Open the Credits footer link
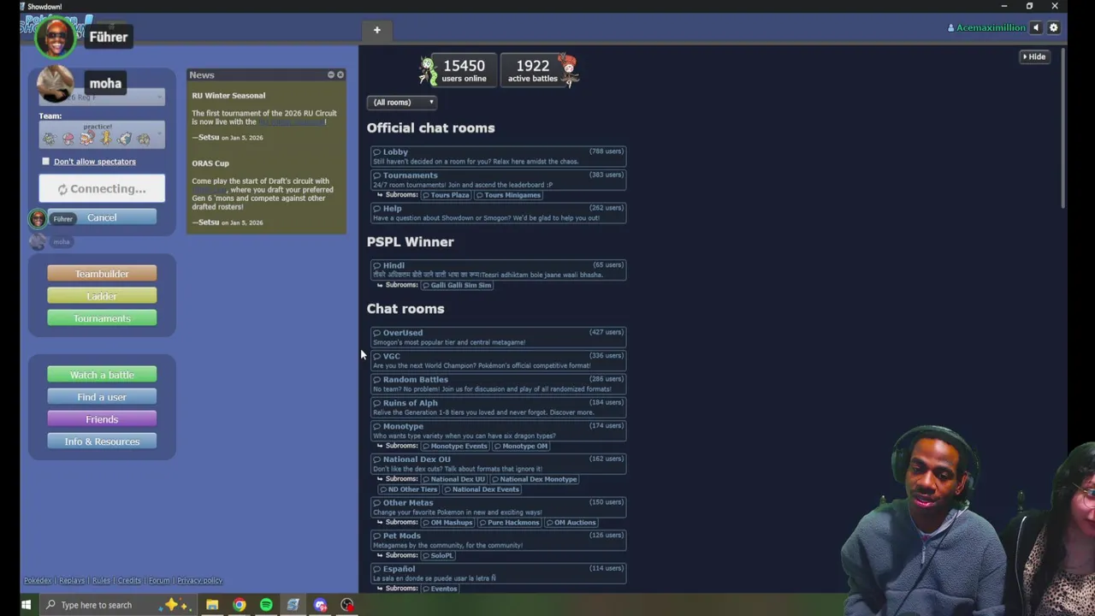Image resolution: width=1095 pixels, height=616 pixels. point(129,580)
